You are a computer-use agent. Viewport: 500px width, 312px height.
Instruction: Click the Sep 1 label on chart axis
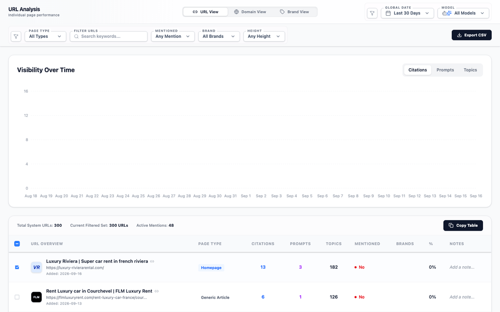(x=246, y=196)
